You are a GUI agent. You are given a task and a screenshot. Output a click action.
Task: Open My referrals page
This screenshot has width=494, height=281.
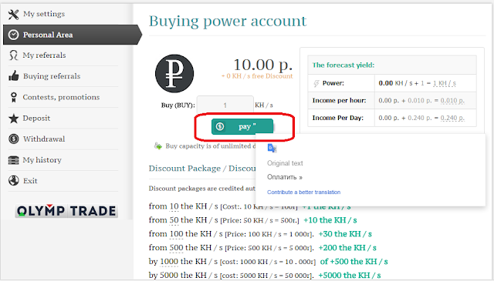(45, 55)
